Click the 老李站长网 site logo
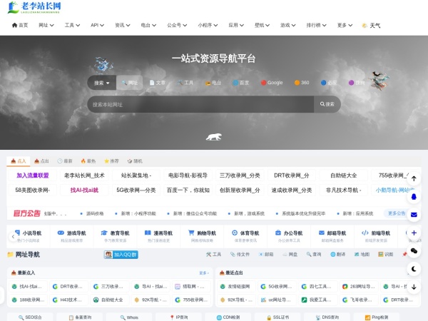This screenshot has width=428, height=321. click(34, 7)
